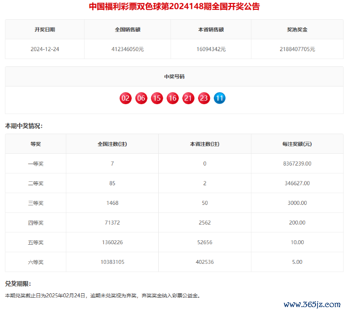Click the 兑奖期限 heading

coord(18,284)
